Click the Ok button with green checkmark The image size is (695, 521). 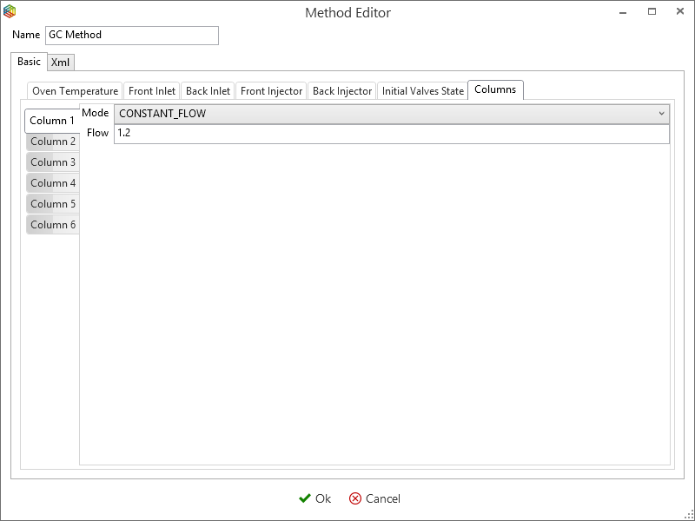tap(314, 498)
